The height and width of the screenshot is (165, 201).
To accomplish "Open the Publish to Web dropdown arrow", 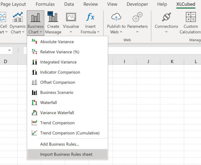I will click(121, 32).
